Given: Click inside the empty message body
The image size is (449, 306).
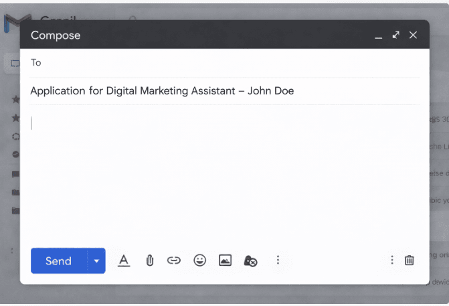Looking at the screenshot, I should tap(224, 174).
